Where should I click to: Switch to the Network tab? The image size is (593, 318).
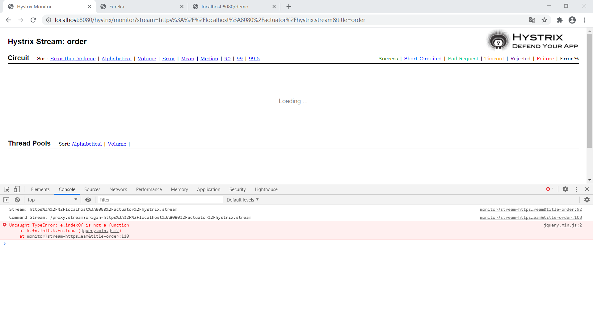pos(118,189)
